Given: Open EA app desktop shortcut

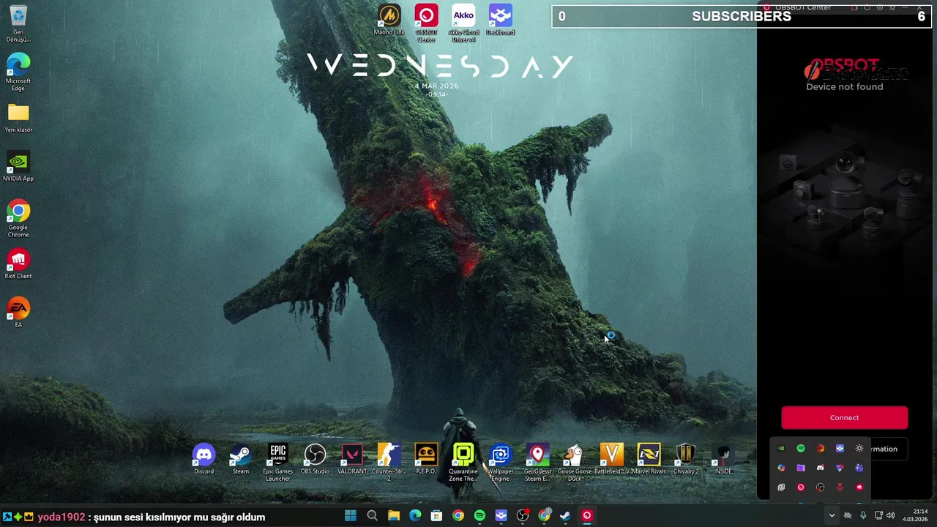Looking at the screenshot, I should point(18,313).
